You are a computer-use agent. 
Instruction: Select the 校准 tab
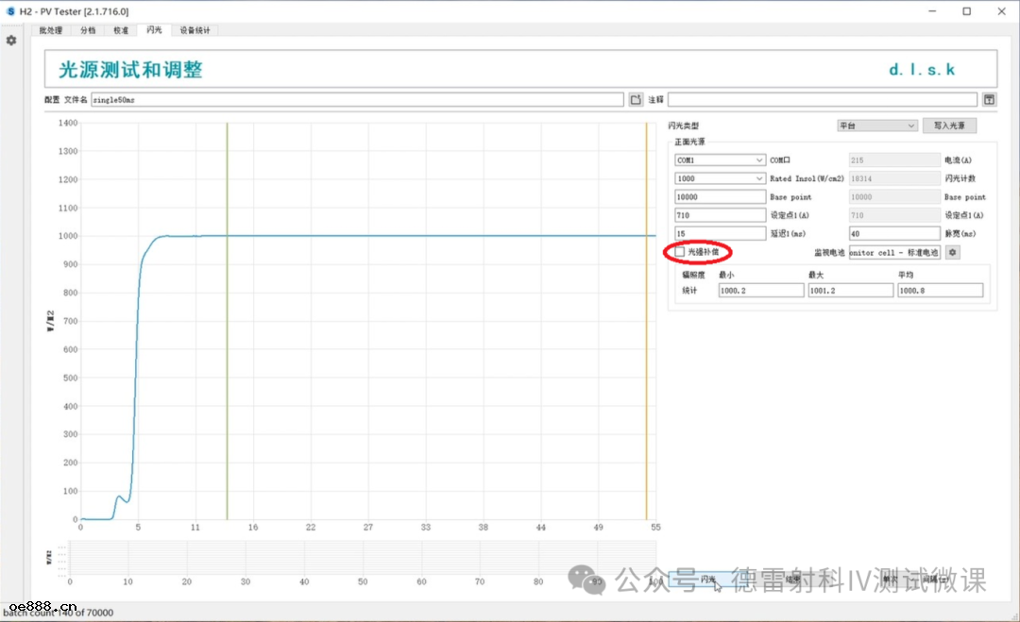[x=121, y=30]
